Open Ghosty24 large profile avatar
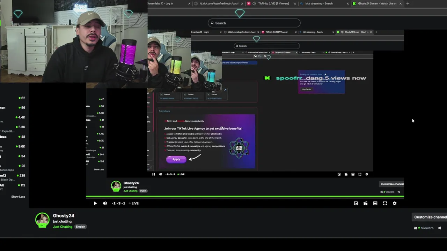The image size is (447, 251). (42, 220)
